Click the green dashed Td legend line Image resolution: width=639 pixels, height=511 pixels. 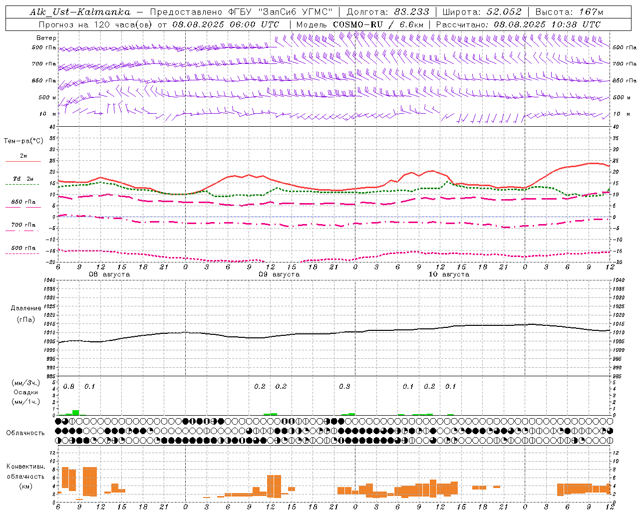click(x=22, y=185)
